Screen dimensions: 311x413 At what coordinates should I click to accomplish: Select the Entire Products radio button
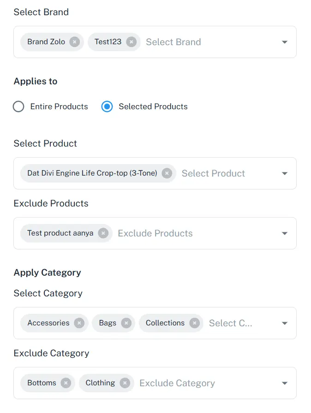click(18, 106)
